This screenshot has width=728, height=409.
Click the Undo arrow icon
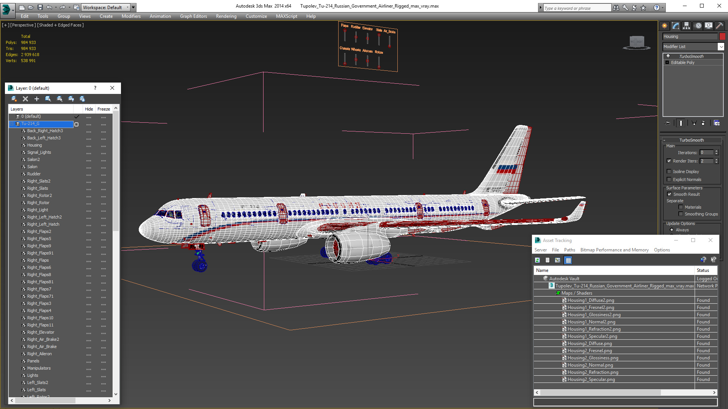[x=49, y=7]
